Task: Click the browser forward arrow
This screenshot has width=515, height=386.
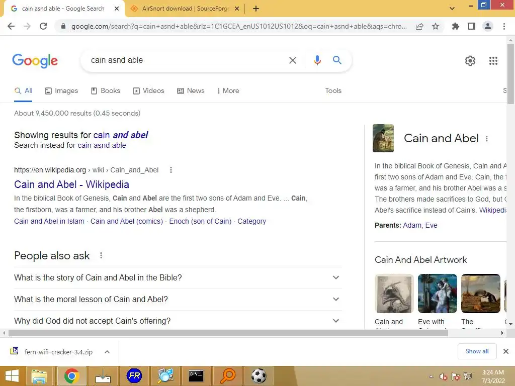Action: (x=27, y=26)
